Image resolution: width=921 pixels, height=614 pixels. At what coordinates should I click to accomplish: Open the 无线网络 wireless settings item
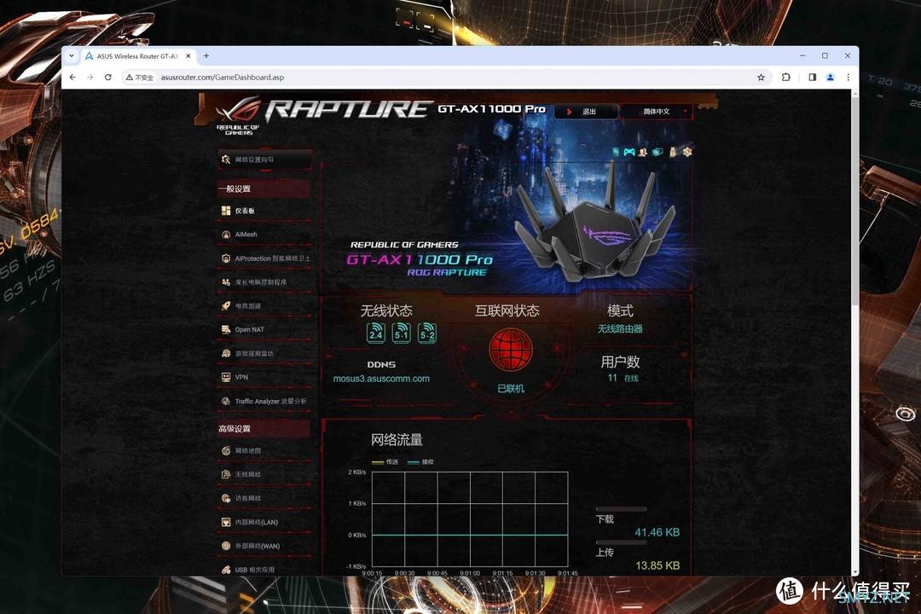[264, 474]
